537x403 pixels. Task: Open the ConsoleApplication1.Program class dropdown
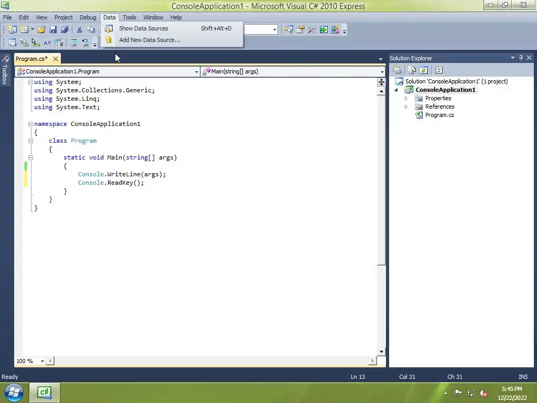pyautogui.click(x=197, y=71)
